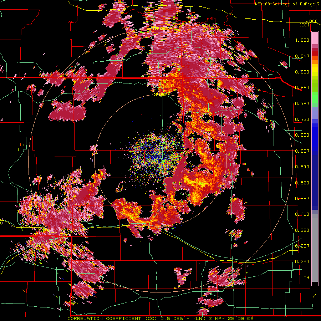Select the 0.787 legend value
Image resolution: width=321 pixels, height=321 pixels.
point(302,103)
